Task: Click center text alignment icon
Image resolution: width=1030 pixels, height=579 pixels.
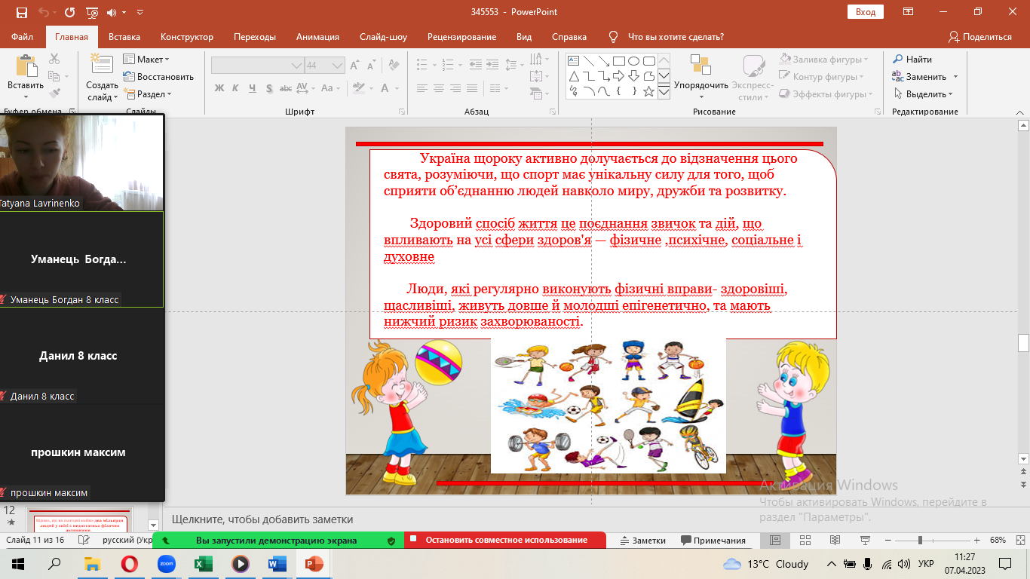Action: (x=439, y=88)
